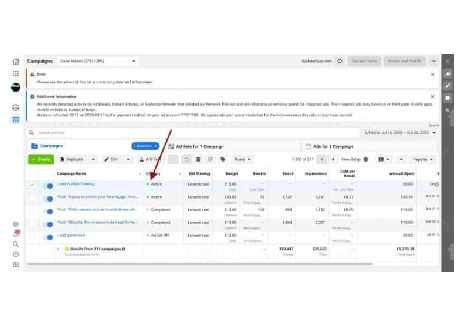Dismiss the Additional Information banner
The width and height of the screenshot is (462, 326).
pos(432,96)
